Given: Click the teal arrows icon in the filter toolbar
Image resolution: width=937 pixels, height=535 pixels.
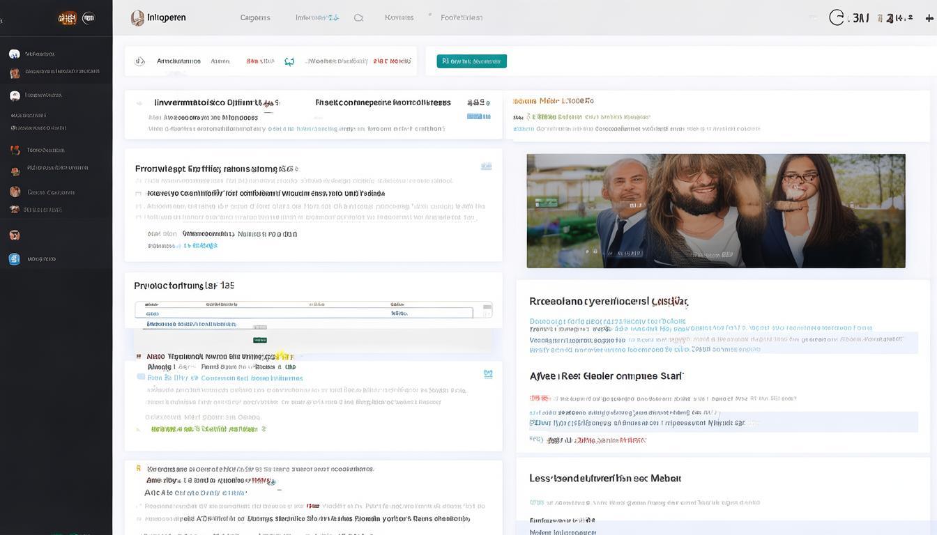Looking at the screenshot, I should click(289, 61).
